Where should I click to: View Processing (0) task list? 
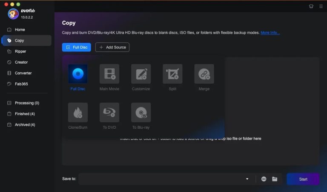pyautogui.click(x=26, y=103)
